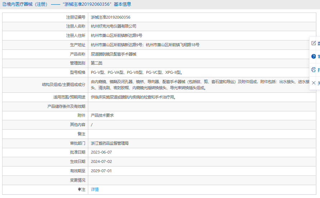Click the 产品储存条件及有效期 label
The height and width of the screenshot is (198, 320).
(66, 106)
